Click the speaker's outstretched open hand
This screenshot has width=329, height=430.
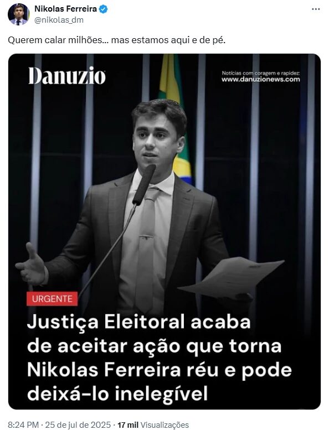(x=31, y=266)
